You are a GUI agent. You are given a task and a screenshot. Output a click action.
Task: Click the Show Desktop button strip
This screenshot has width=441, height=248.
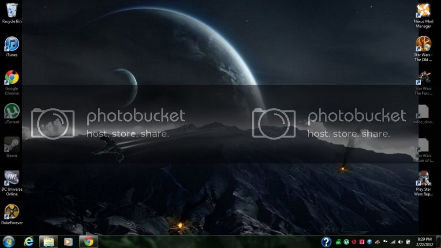click(x=438, y=242)
